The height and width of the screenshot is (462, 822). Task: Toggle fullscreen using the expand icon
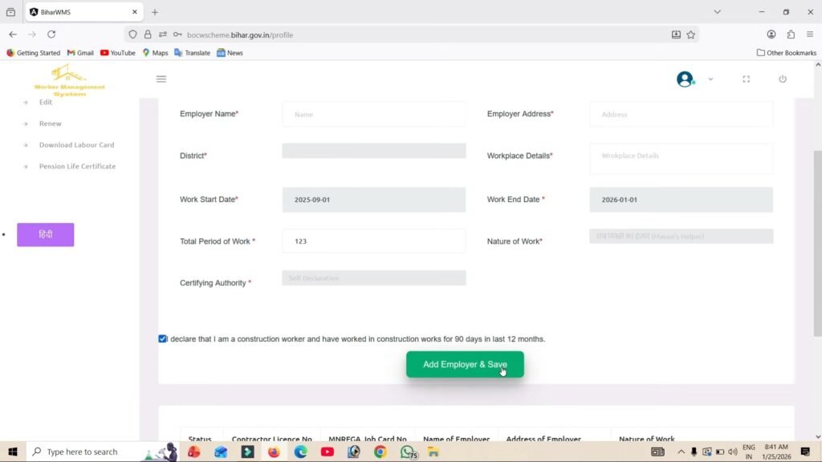[746, 79]
